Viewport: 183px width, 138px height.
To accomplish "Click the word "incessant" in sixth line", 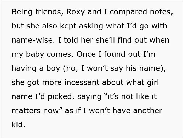I will (x=82, y=82).
